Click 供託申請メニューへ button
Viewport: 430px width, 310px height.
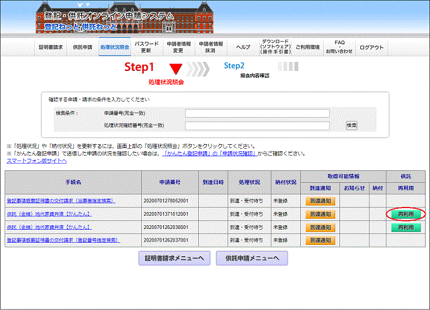point(252,258)
